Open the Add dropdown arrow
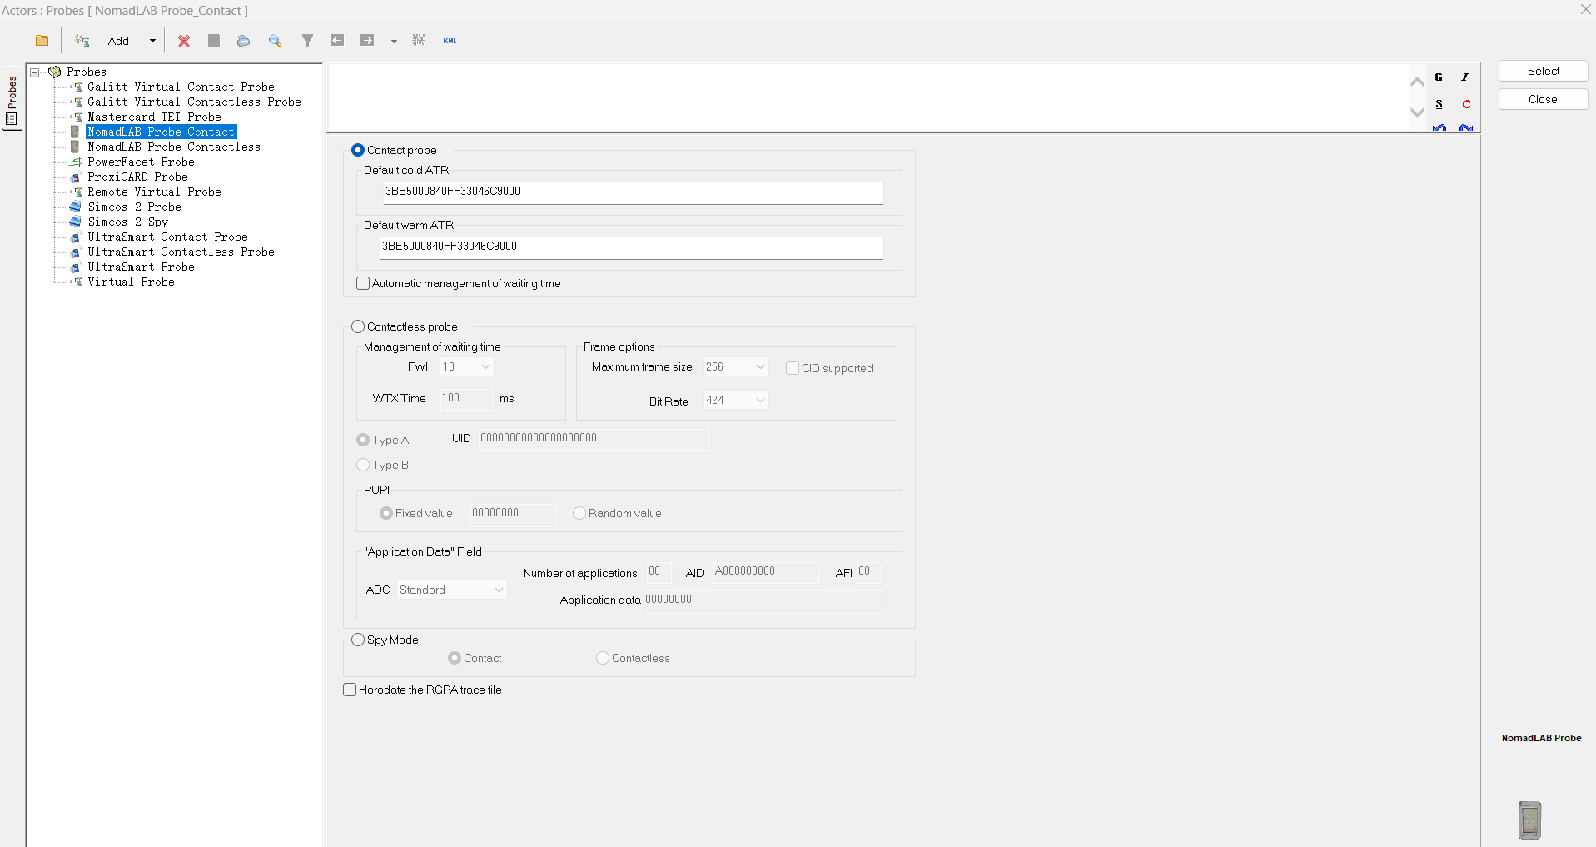The image size is (1596, 847). tap(152, 41)
